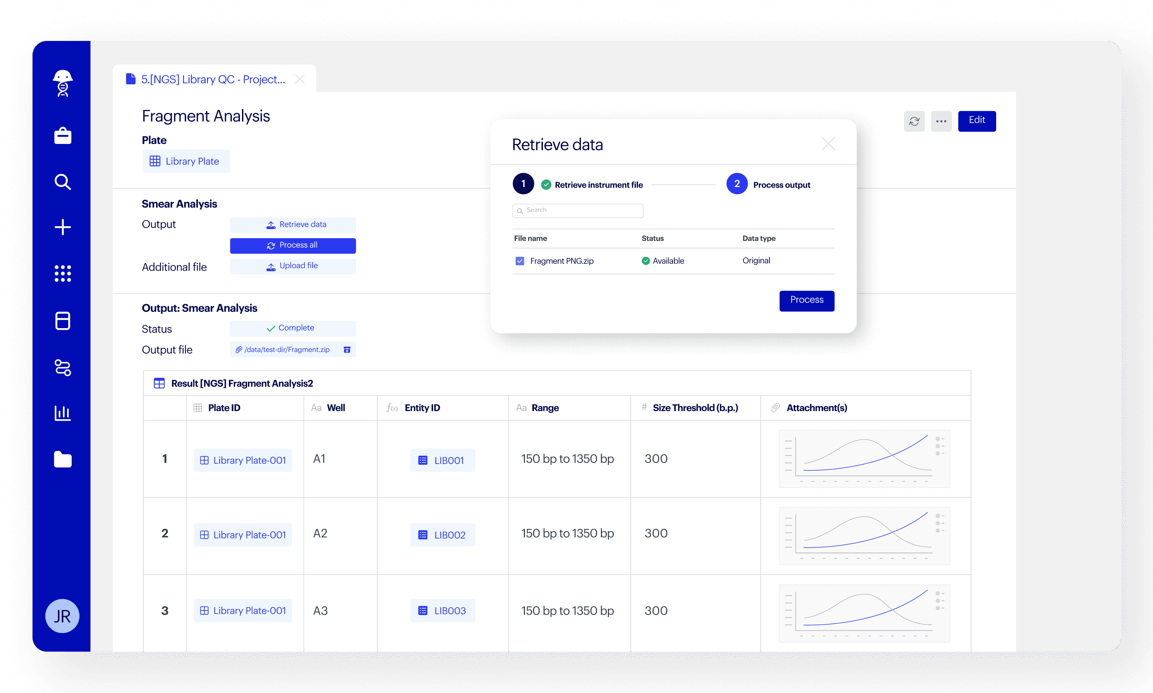
Task: Open attachment chart thumbnail in row 1
Action: pyautogui.click(x=864, y=459)
